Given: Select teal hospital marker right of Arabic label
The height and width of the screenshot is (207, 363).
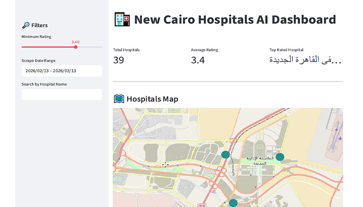Looking at the screenshot, I should click(280, 157).
